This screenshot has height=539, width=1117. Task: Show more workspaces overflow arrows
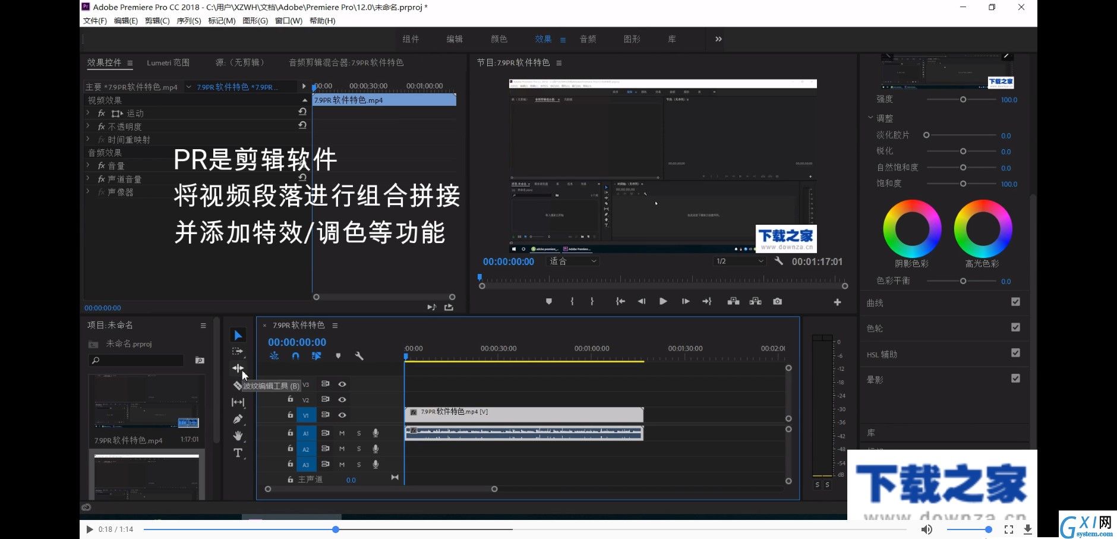coord(718,39)
